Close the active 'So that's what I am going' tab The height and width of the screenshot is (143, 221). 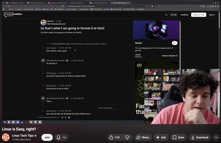[129, 3]
